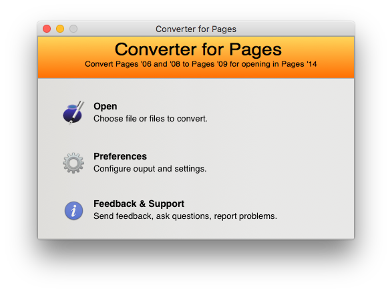This screenshot has width=392, height=293.
Task: Click 'Choose file or files to convert.' text
Action: click(150, 119)
